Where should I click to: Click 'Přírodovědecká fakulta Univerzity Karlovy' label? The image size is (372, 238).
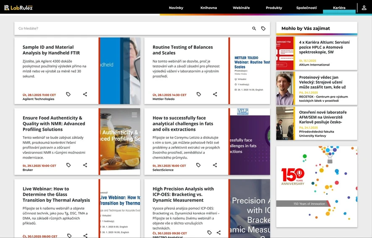(316, 134)
